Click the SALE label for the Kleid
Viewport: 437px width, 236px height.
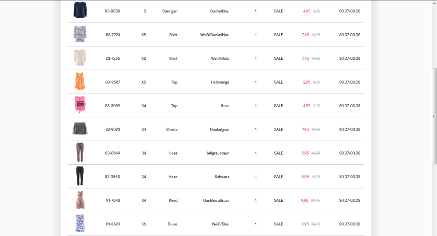278,201
